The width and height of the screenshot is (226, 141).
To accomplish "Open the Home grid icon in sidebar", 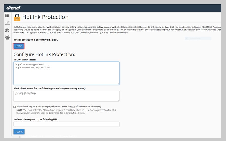I will [7, 16].
